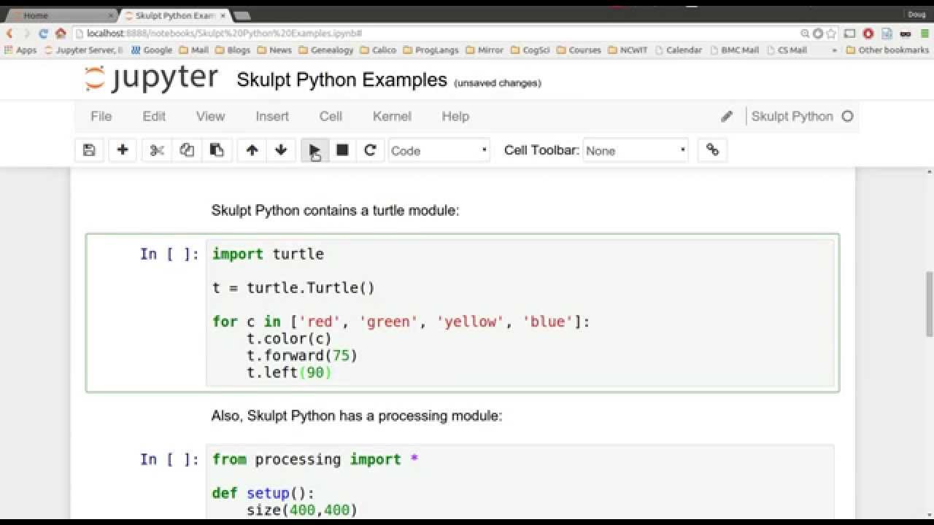
Task: Insert a new cell below with the plus icon
Action: click(x=123, y=150)
